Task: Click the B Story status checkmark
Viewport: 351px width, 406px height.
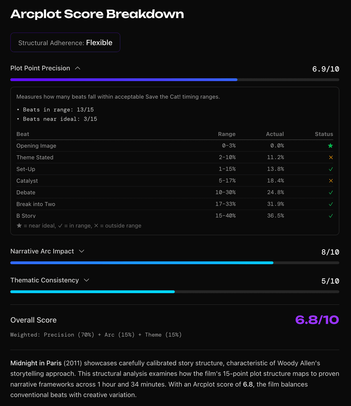Action: point(330,216)
